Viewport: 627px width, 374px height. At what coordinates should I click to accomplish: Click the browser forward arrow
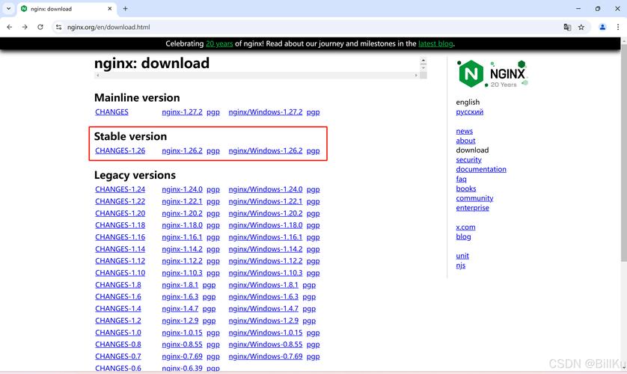25,27
